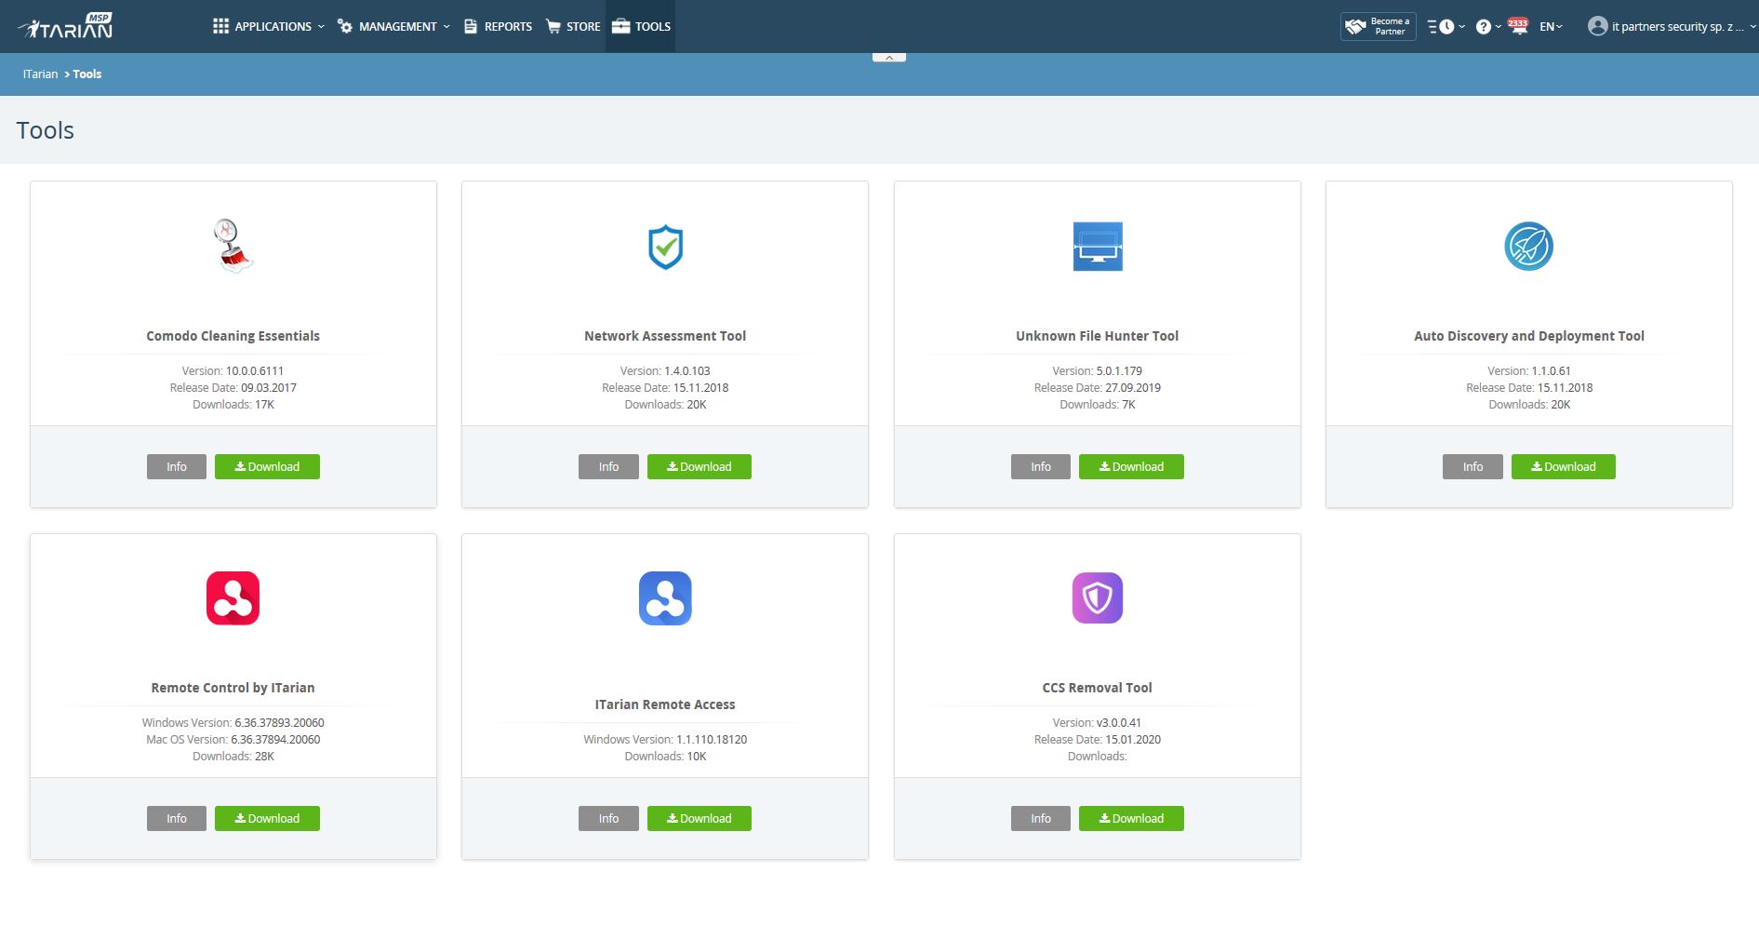Click the Auto Discovery and Deployment Tool title

pyautogui.click(x=1529, y=336)
